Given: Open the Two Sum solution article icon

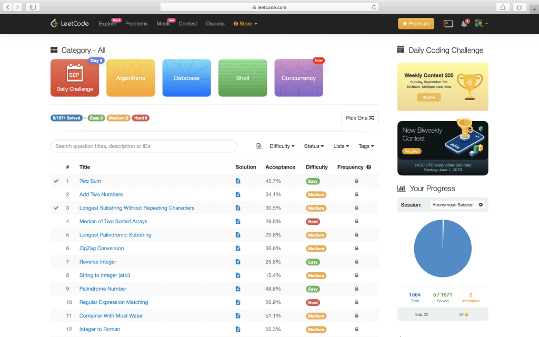Looking at the screenshot, I should click(238, 181).
